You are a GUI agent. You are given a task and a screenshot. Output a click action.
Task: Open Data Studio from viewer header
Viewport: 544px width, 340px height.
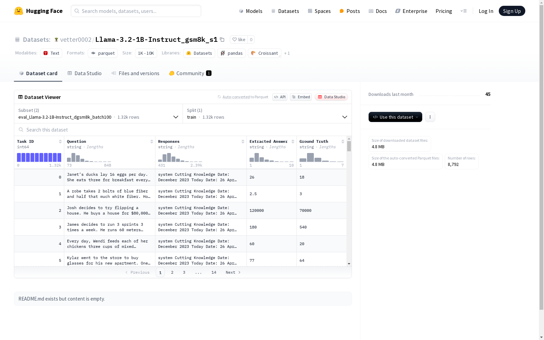coord(331,97)
